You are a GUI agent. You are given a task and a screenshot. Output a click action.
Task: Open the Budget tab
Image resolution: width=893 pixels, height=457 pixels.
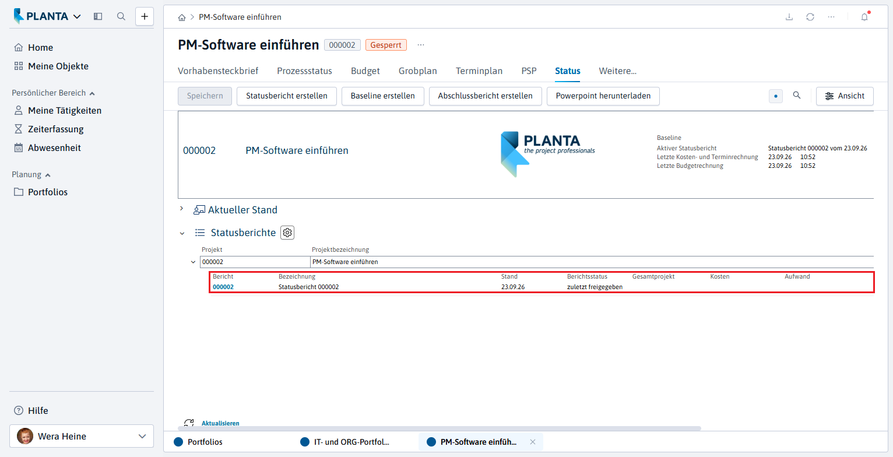point(365,71)
